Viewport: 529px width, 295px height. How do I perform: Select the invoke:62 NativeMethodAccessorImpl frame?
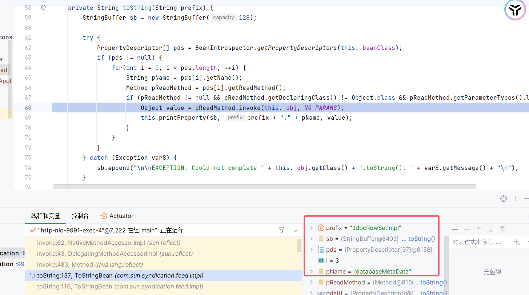164,243
